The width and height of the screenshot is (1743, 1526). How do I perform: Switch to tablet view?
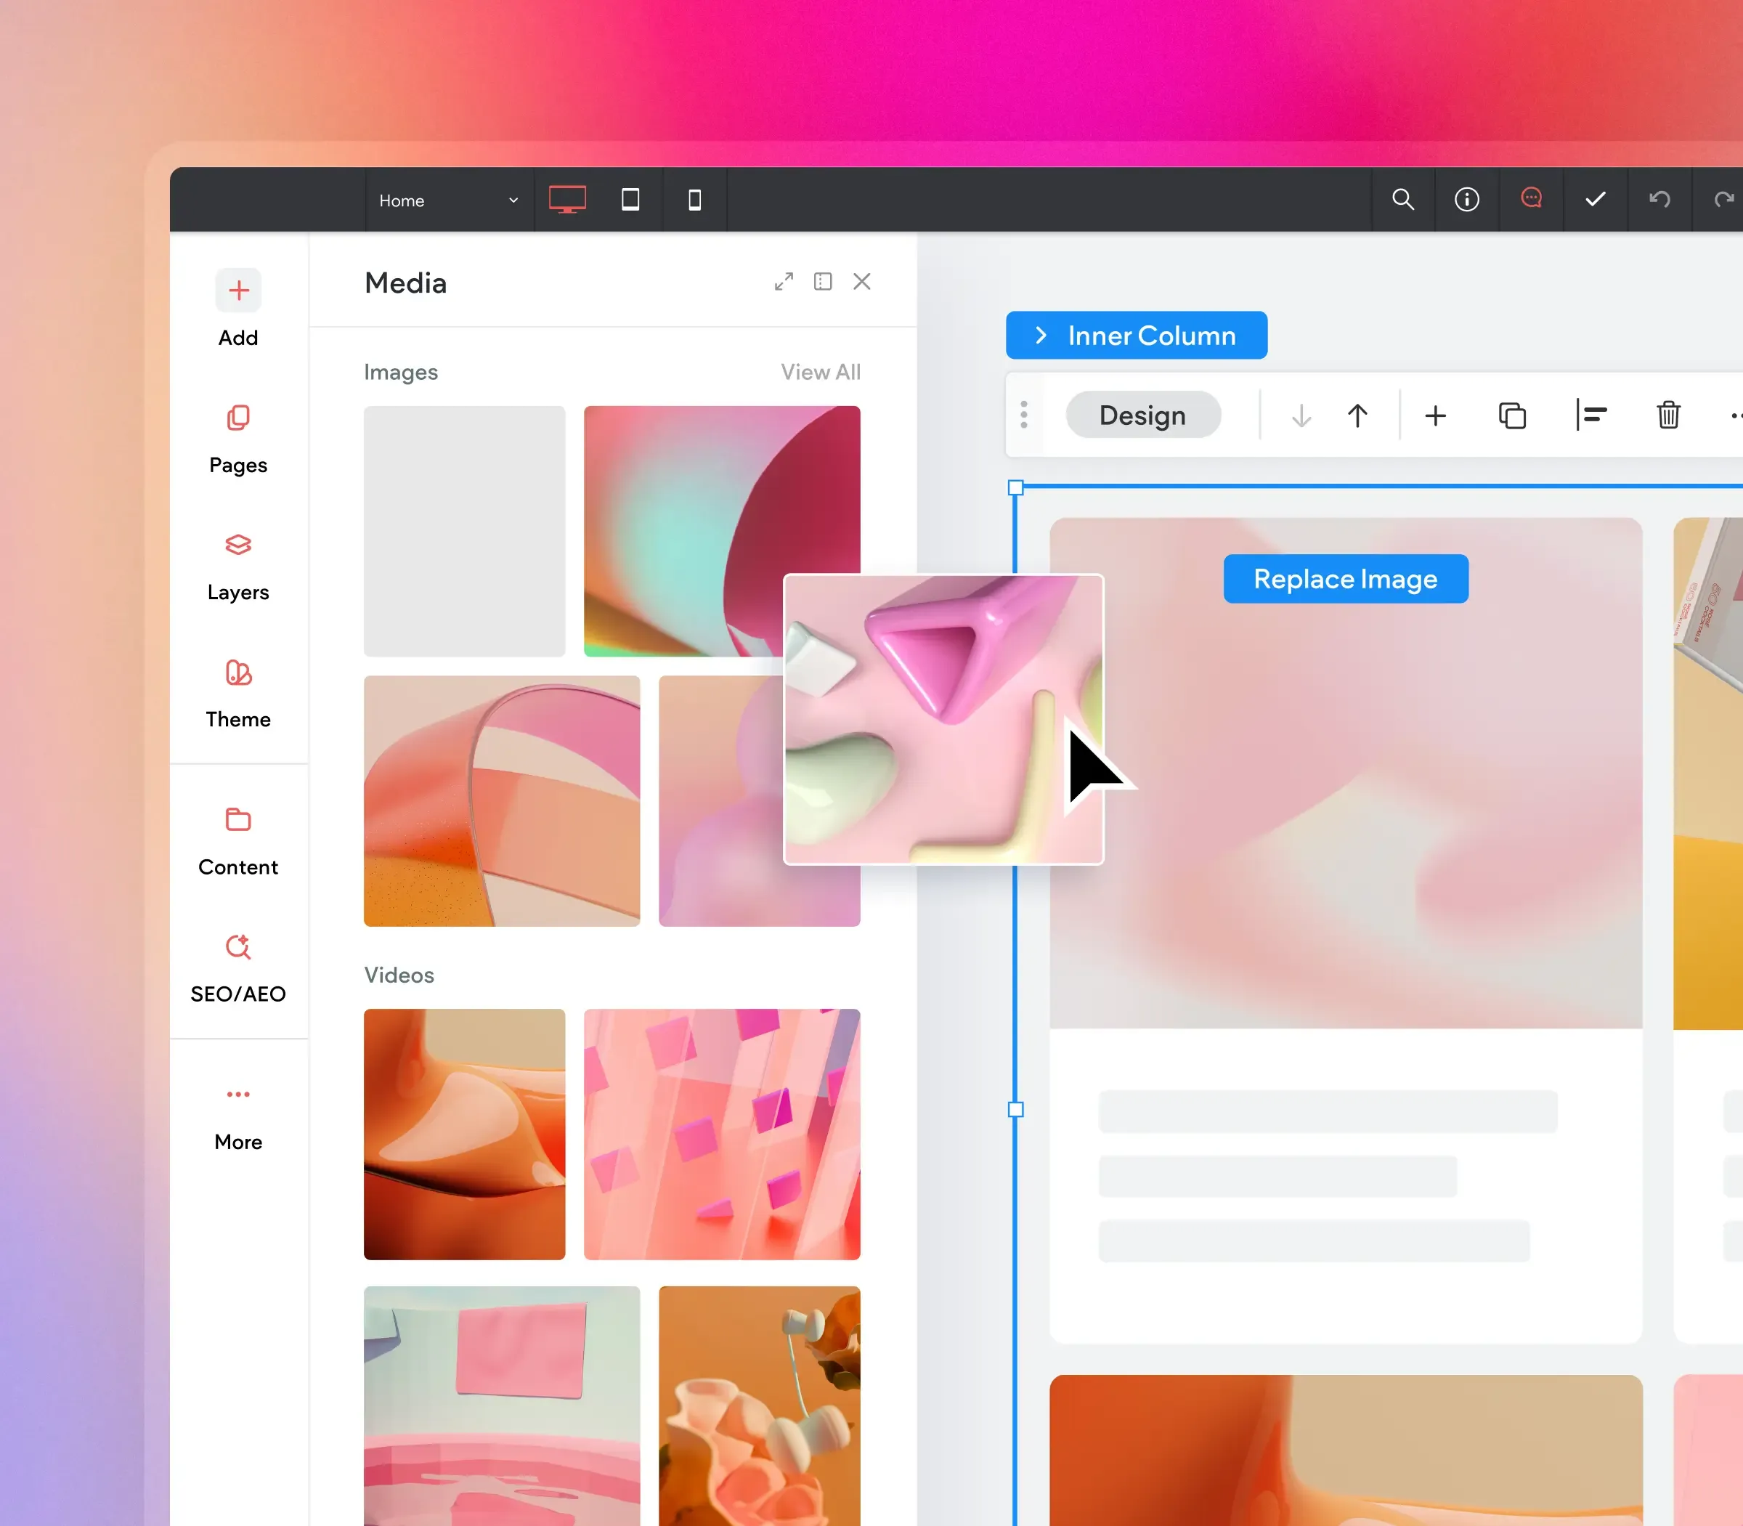[x=630, y=199]
